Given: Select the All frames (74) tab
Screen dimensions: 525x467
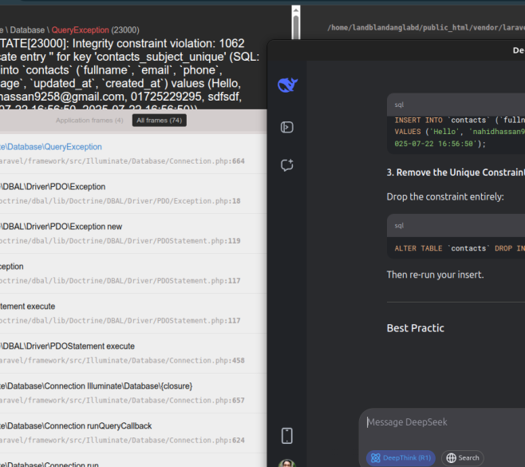Looking at the screenshot, I should point(159,121).
